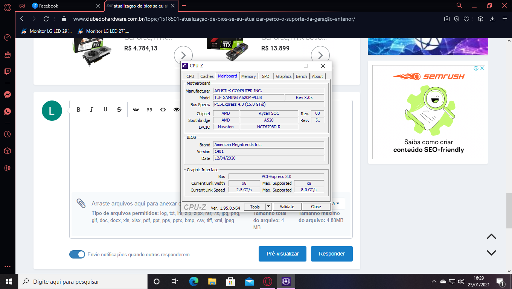512x289 pixels.
Task: Apply strikethrough formatting in reply editor
Action: pos(119,110)
